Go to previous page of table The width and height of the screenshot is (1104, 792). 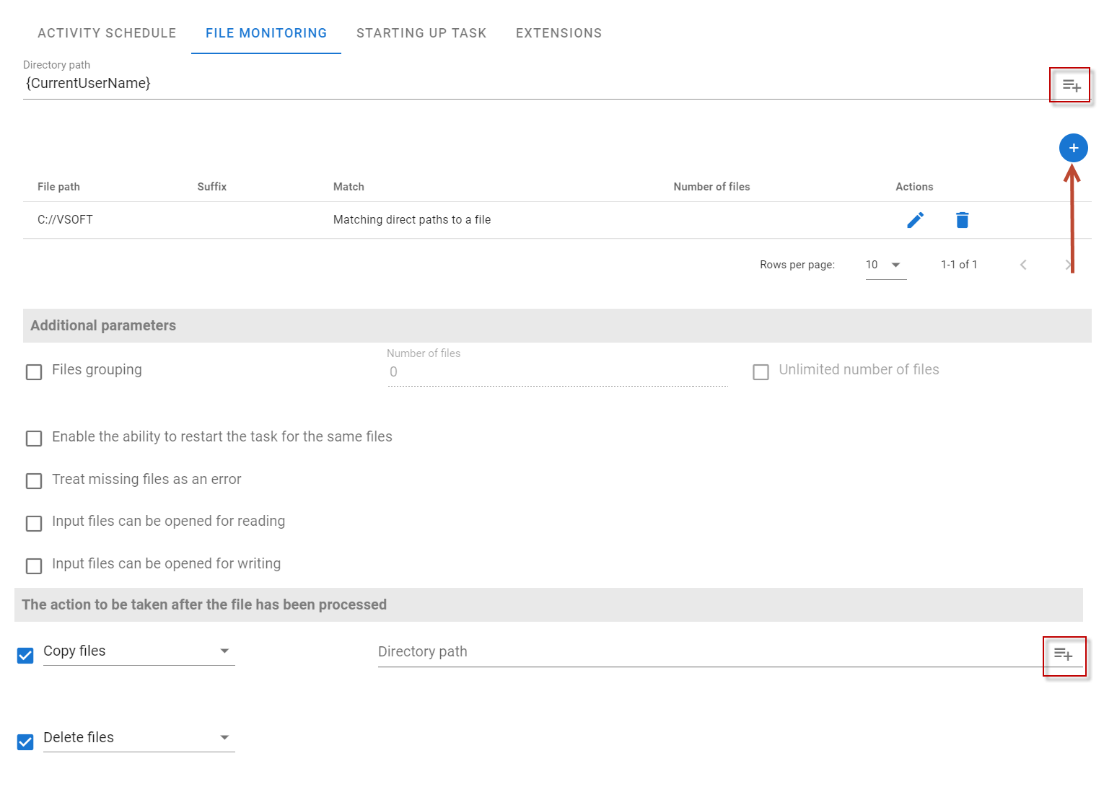tap(1023, 265)
